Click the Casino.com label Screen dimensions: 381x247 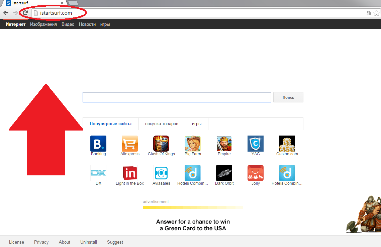(287, 154)
